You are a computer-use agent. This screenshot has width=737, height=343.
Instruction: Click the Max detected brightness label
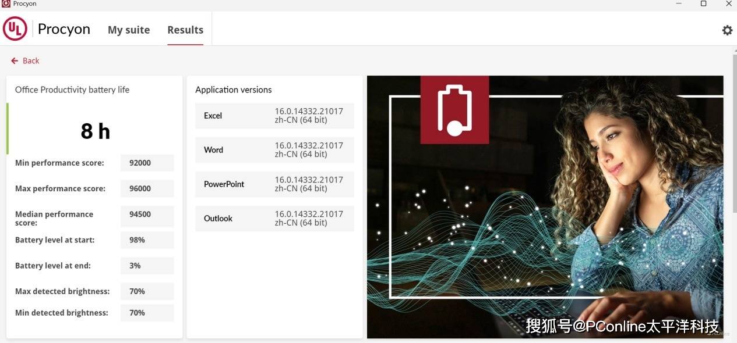62,291
